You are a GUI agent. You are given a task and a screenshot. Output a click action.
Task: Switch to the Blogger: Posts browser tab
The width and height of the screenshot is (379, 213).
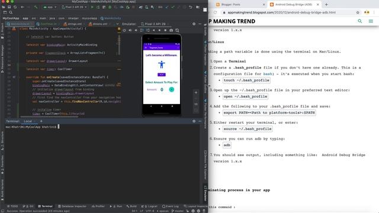(x=240, y=4)
